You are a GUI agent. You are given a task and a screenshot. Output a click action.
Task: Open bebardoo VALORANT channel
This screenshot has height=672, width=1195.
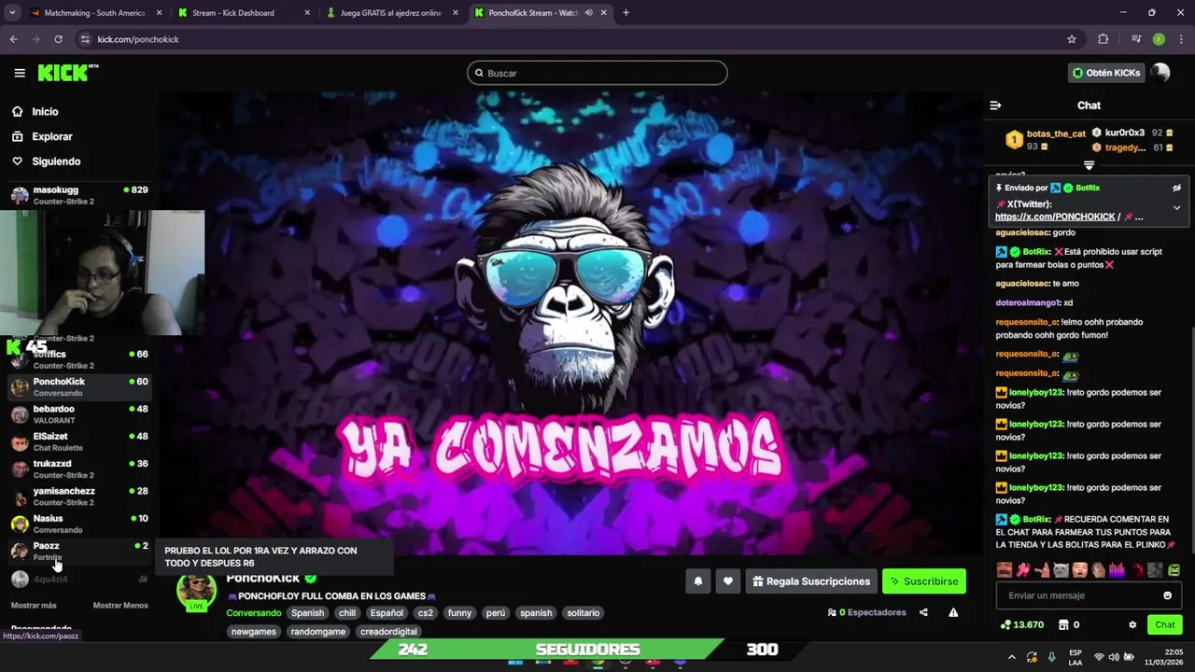[78, 413]
